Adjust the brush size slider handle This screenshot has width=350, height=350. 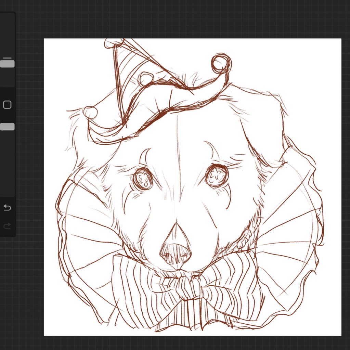[7, 64]
